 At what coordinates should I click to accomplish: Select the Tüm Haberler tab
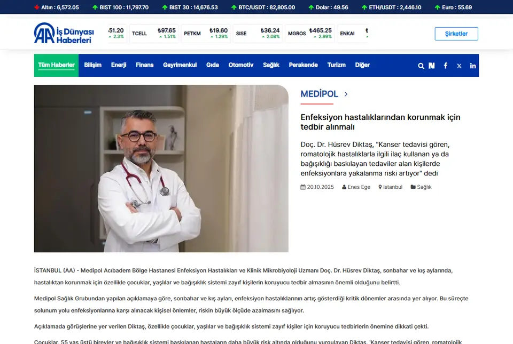click(56, 65)
